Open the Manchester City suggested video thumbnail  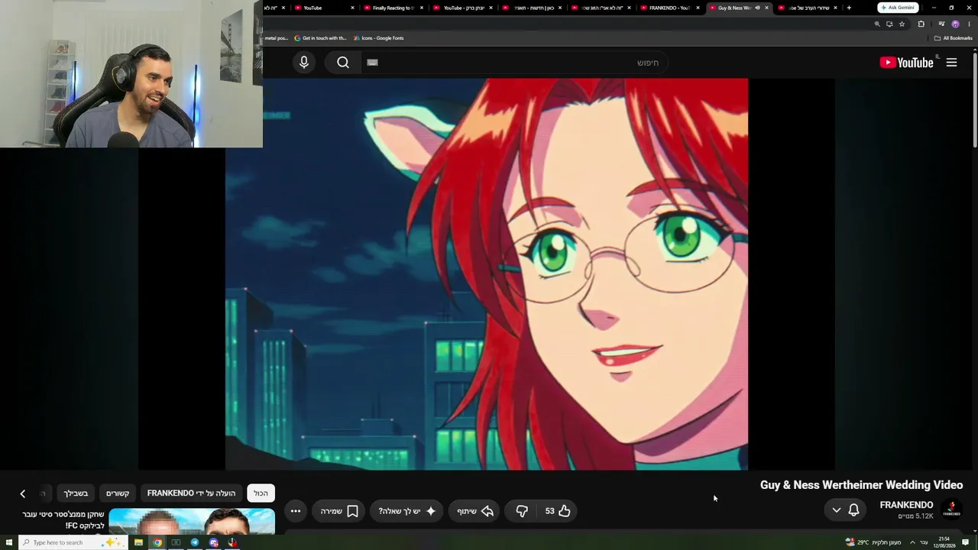tap(192, 522)
